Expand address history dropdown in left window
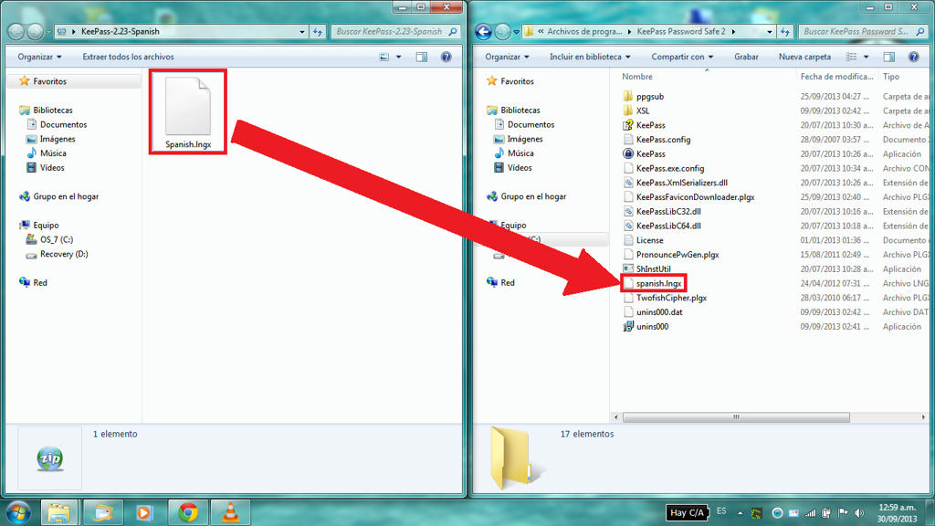The height and width of the screenshot is (526, 935). pyautogui.click(x=301, y=32)
